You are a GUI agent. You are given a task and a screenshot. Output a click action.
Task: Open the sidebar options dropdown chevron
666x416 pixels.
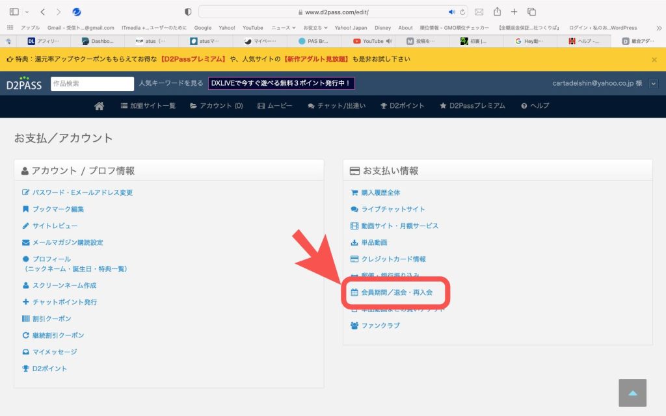point(27,12)
